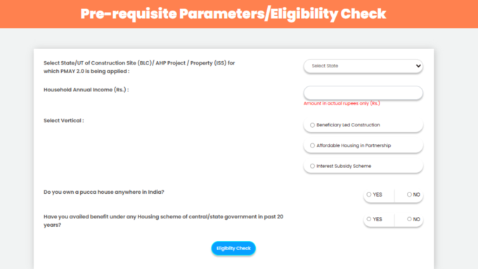Submit the form with Eligibility Check button
Viewport: 478px width, 269px height.
pos(233,249)
